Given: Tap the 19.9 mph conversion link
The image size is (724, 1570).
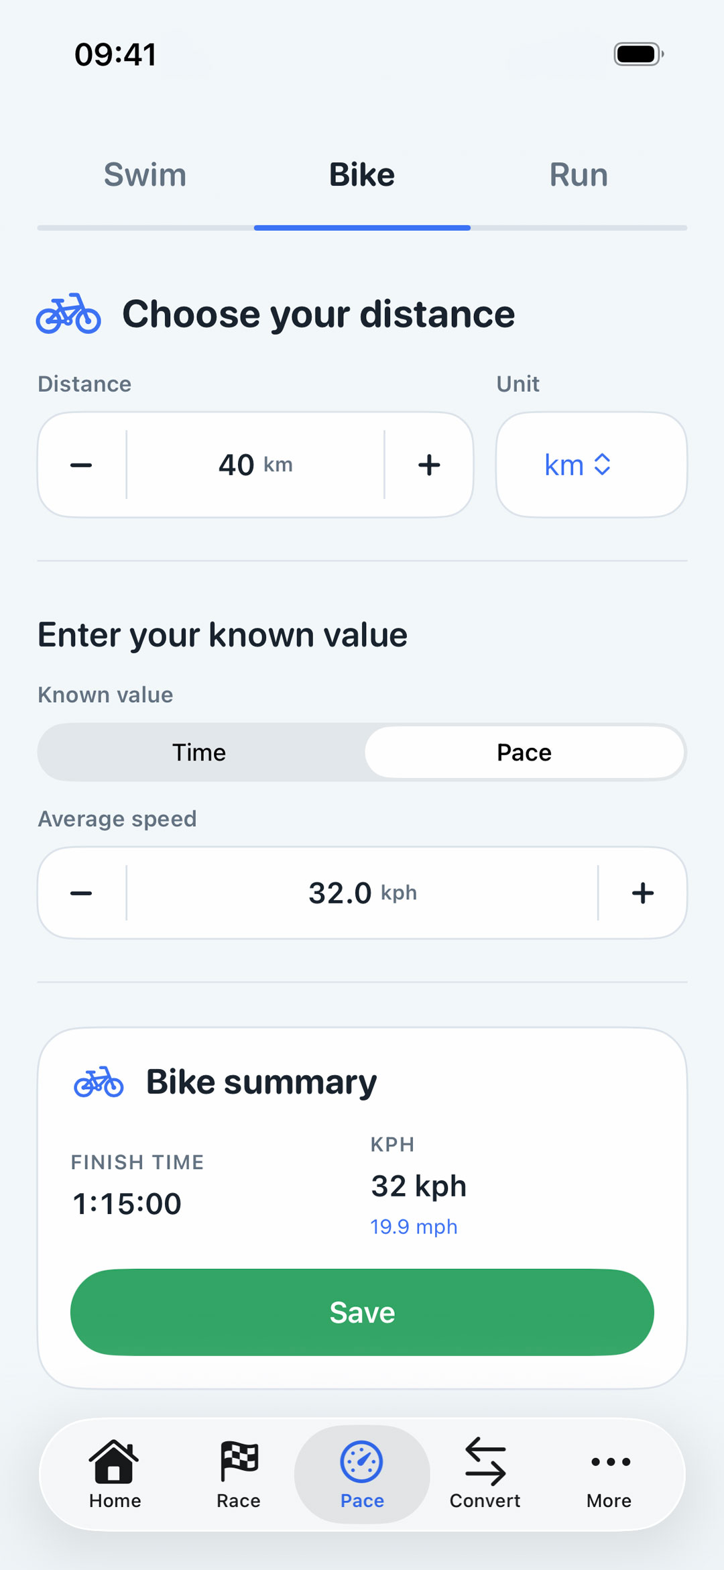Looking at the screenshot, I should (x=414, y=1227).
